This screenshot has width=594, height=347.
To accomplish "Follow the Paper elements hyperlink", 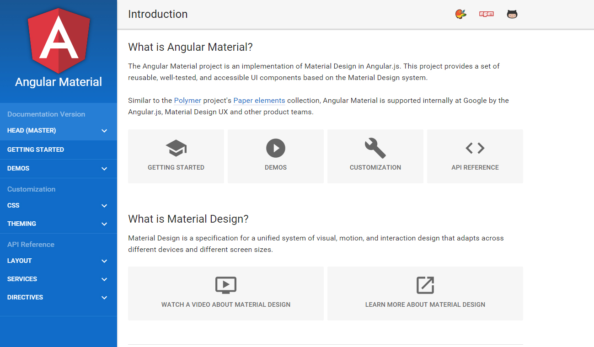I will 259,101.
